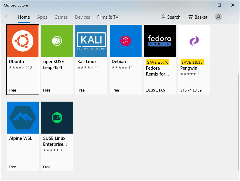The width and height of the screenshot is (240, 181).
Task: Open the Ubuntu app tile icon
Action: (23, 41)
